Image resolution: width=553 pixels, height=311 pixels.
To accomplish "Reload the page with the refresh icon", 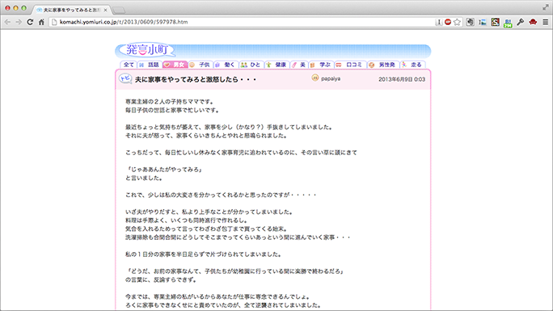I will tap(30, 22).
